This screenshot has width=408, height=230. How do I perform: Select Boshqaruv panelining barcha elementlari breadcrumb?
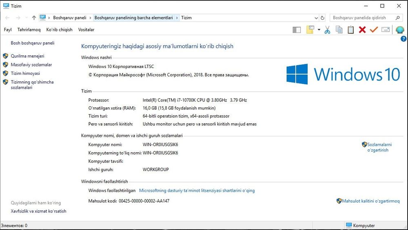(x=133, y=18)
